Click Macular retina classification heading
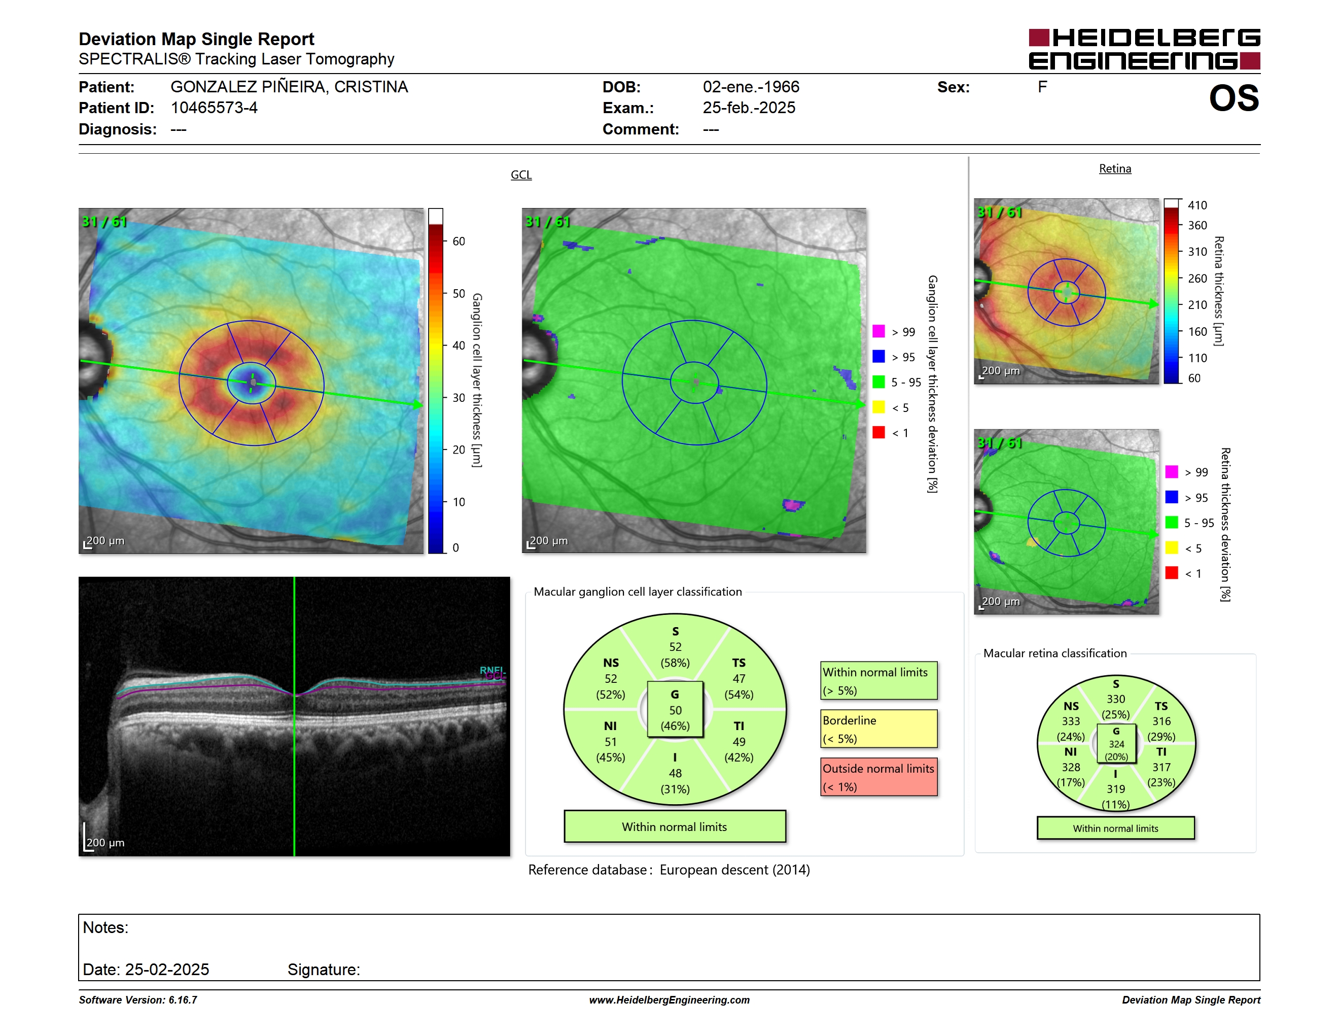Image resolution: width=1339 pixels, height=1035 pixels. [1054, 653]
